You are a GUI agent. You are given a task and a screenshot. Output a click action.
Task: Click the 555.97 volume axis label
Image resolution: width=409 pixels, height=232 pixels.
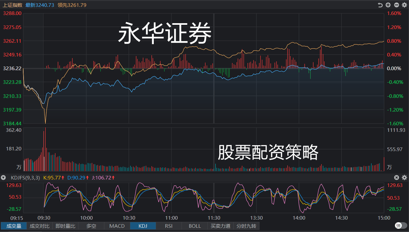tap(395, 149)
